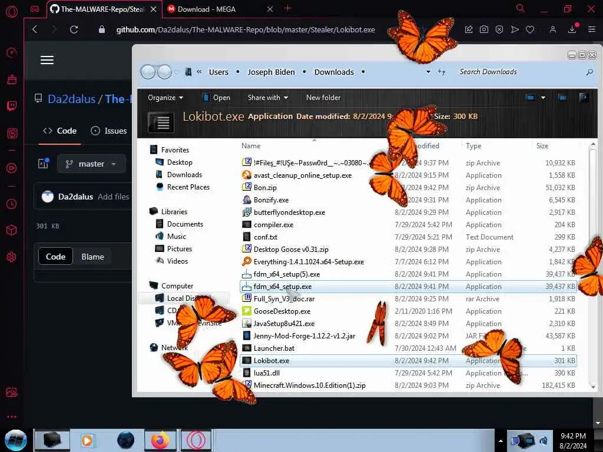Open the Easy Setup menu icon in the browser

[592, 29]
